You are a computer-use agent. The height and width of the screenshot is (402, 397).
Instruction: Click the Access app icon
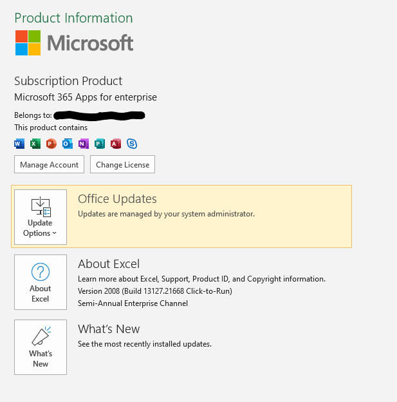point(116,144)
